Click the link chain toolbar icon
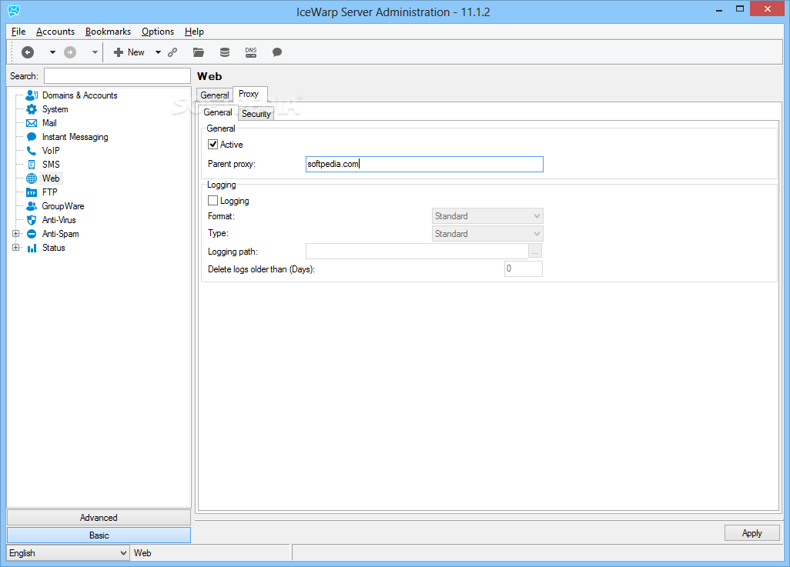 [x=172, y=52]
